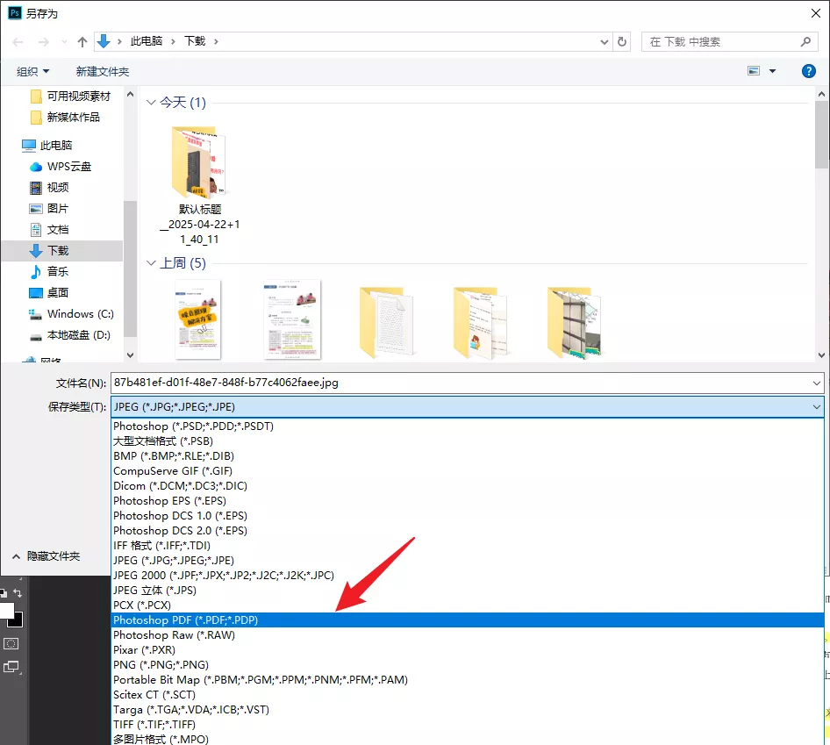Restore default foreground and background colors
Viewport: 830px width, 745px height.
coord(4,592)
